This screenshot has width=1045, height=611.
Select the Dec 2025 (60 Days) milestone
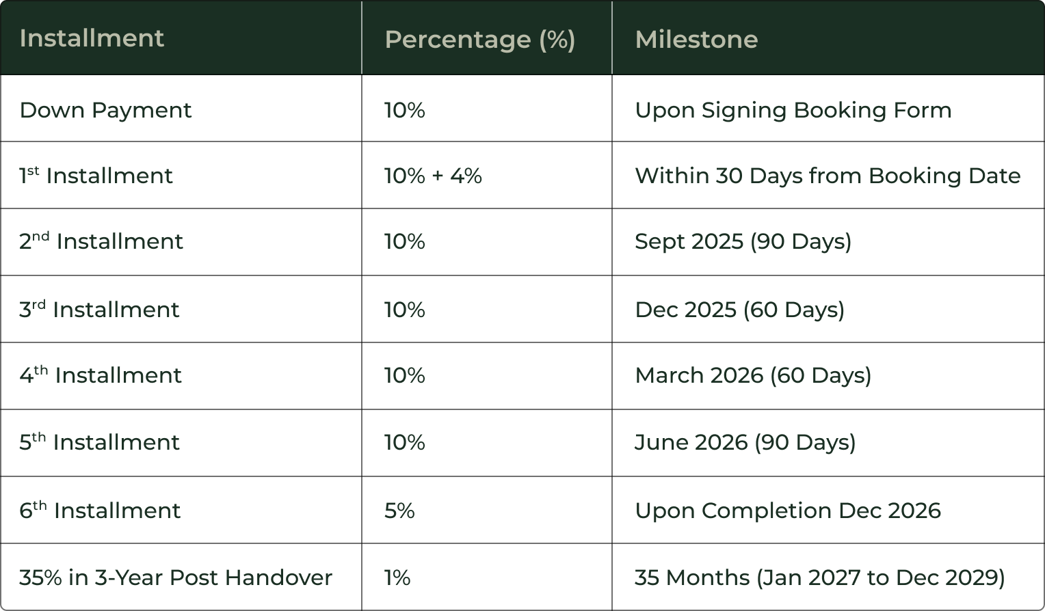pyautogui.click(x=739, y=310)
